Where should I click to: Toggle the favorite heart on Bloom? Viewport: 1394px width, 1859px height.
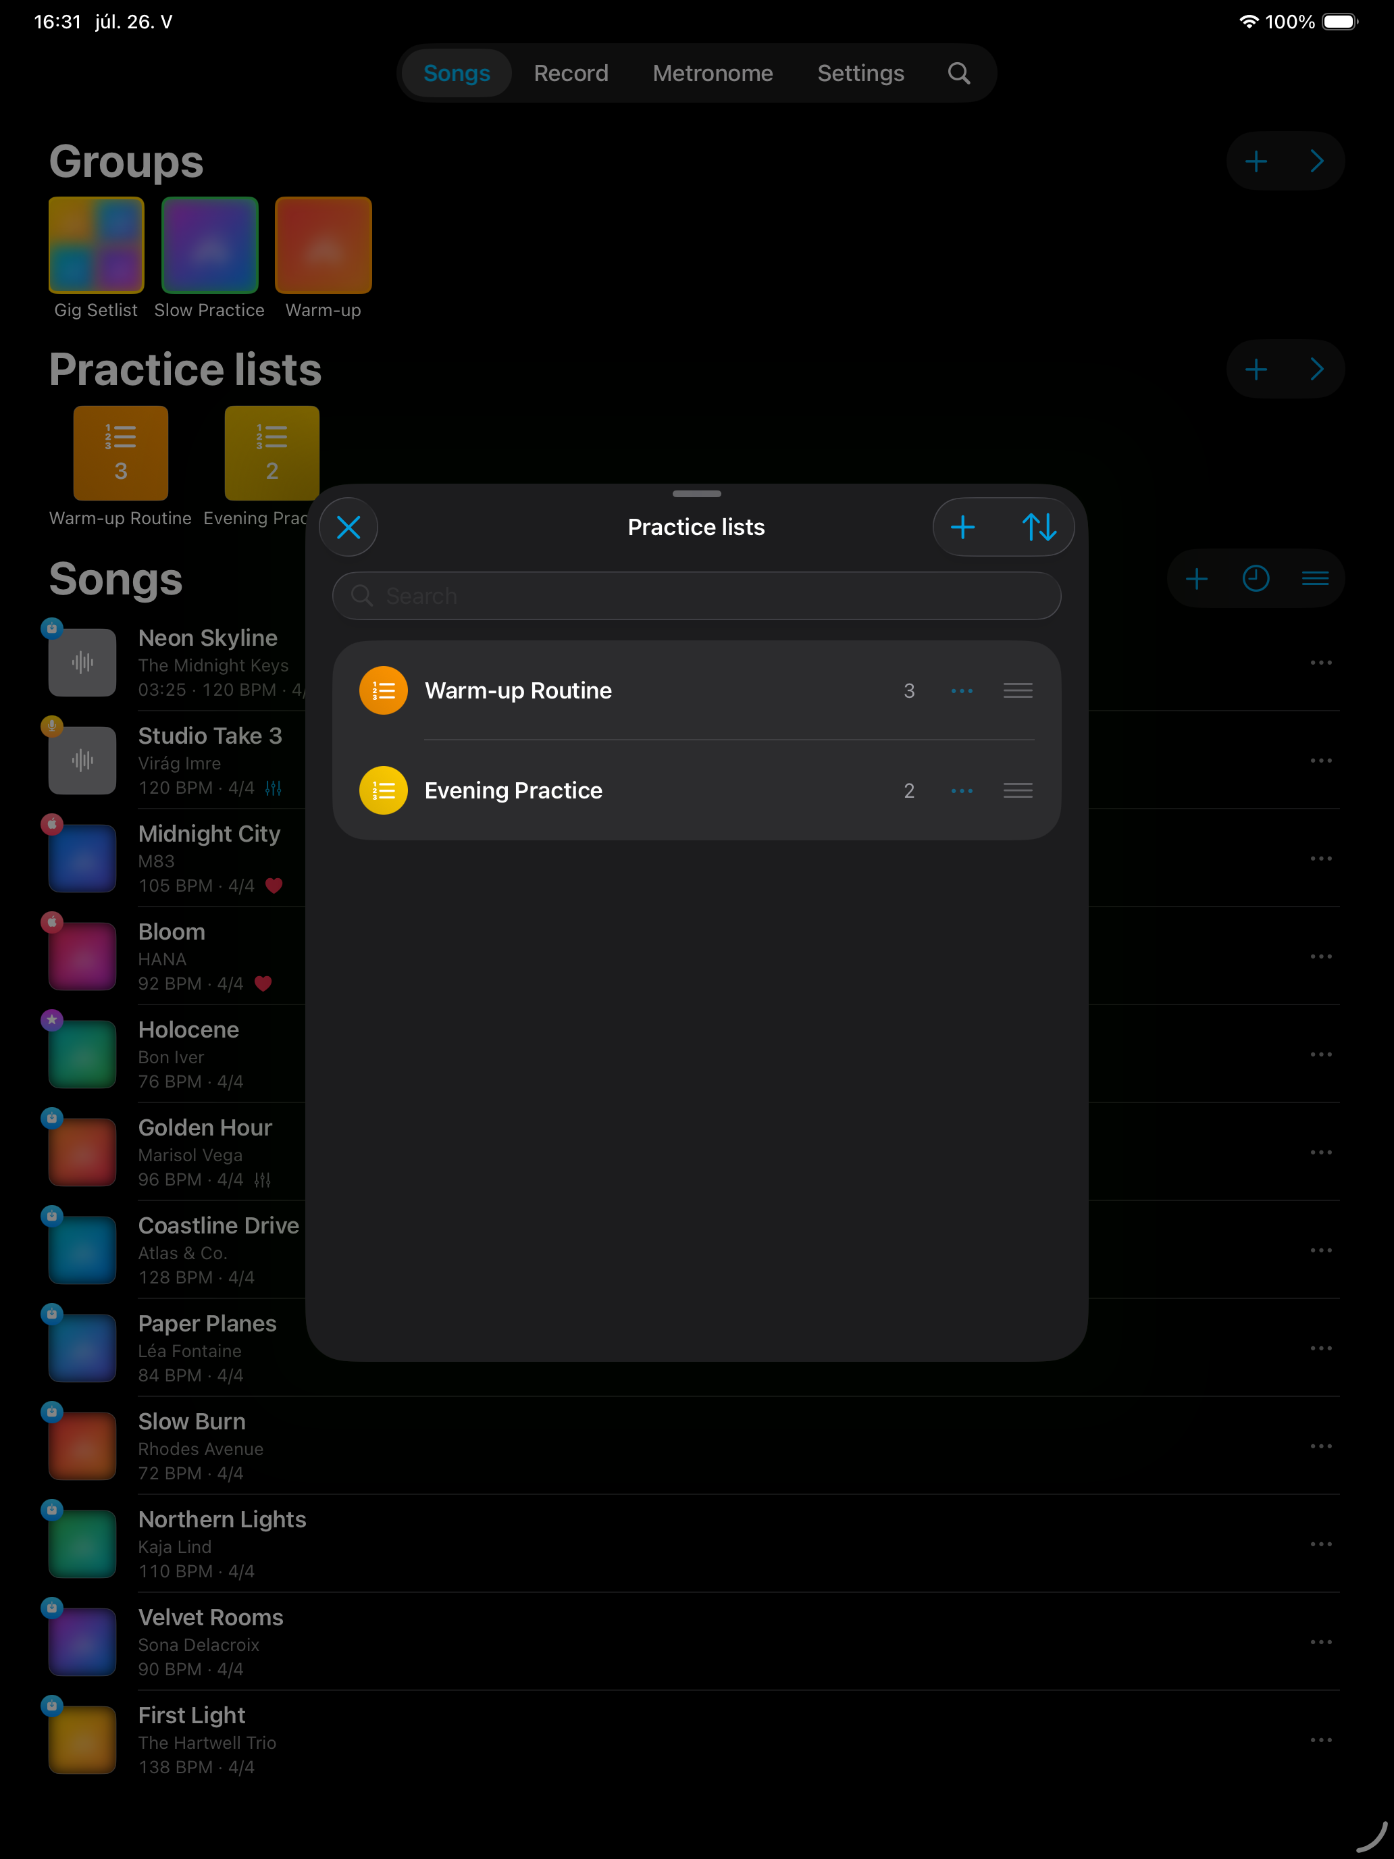point(263,984)
